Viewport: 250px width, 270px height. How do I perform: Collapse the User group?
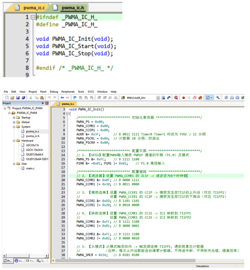[x=14, y=164]
